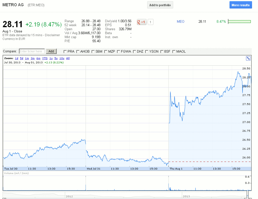
Task: Show 10y chart range
Action: coord(62,58)
